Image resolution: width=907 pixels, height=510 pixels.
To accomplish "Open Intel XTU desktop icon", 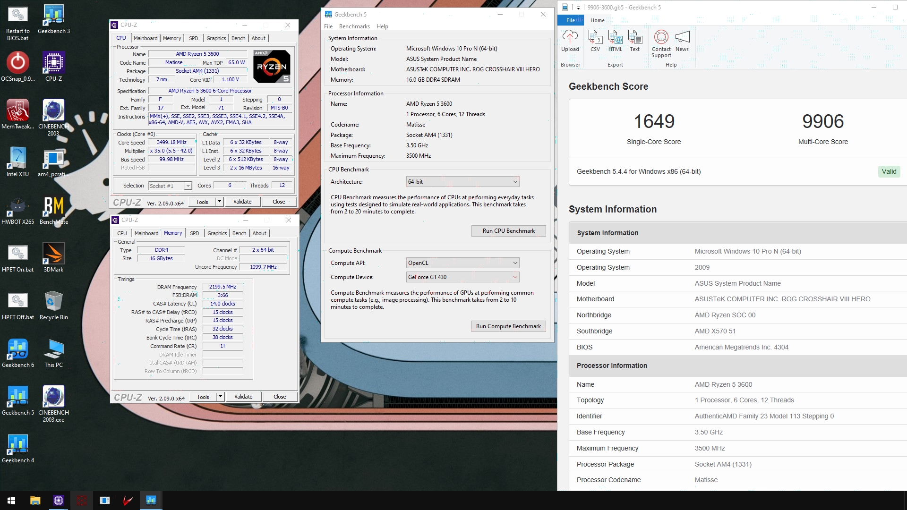I will coord(18,162).
